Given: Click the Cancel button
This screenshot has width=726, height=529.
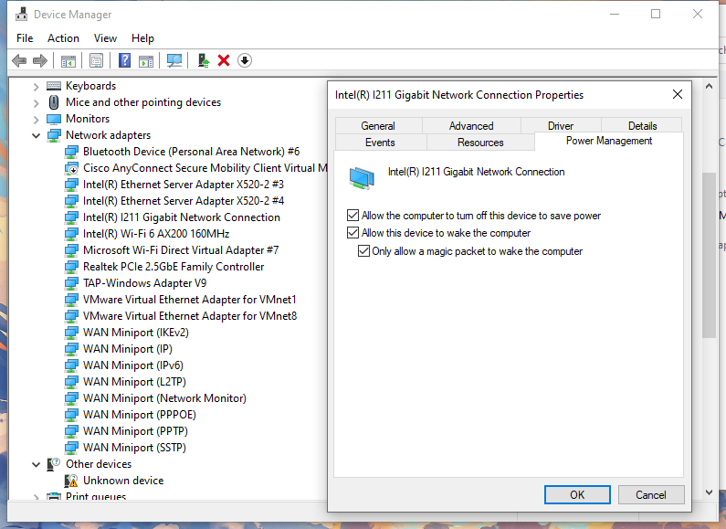Looking at the screenshot, I should [x=650, y=494].
